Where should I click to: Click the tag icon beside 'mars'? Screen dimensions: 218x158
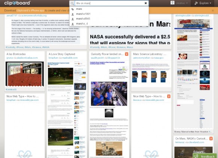coord(73,9)
